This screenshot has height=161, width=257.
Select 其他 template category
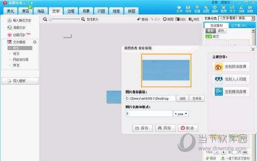tap(16, 65)
